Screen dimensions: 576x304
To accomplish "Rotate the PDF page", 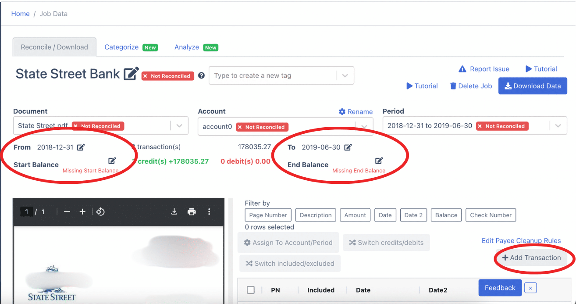I will (100, 212).
